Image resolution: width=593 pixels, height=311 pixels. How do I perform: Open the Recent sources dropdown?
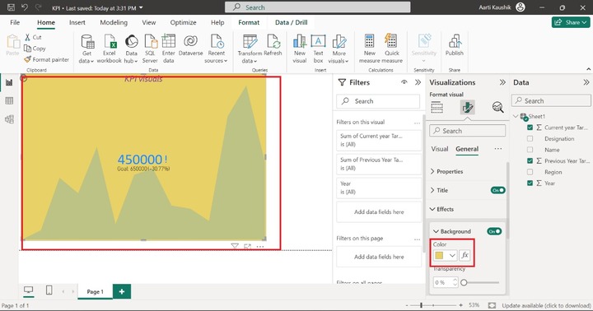pyautogui.click(x=217, y=49)
